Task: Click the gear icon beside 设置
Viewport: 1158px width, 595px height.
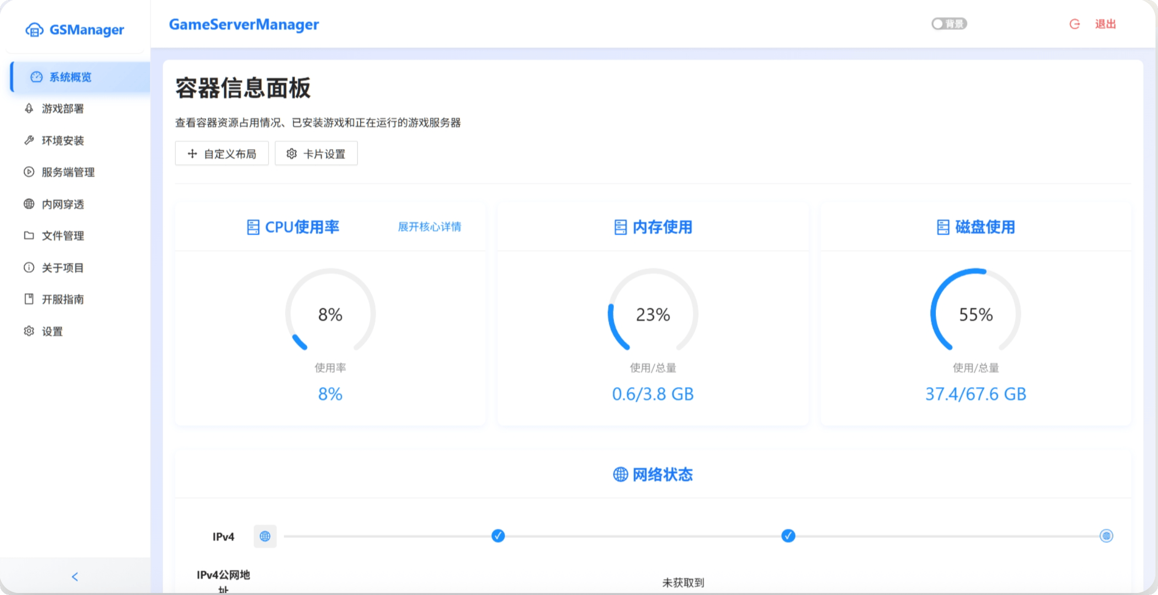Action: pyautogui.click(x=29, y=331)
